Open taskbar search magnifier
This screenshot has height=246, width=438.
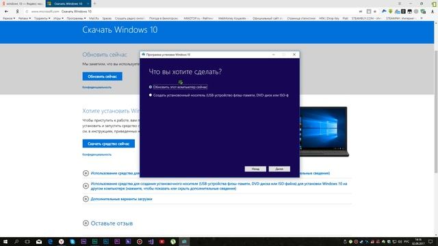(x=16, y=241)
